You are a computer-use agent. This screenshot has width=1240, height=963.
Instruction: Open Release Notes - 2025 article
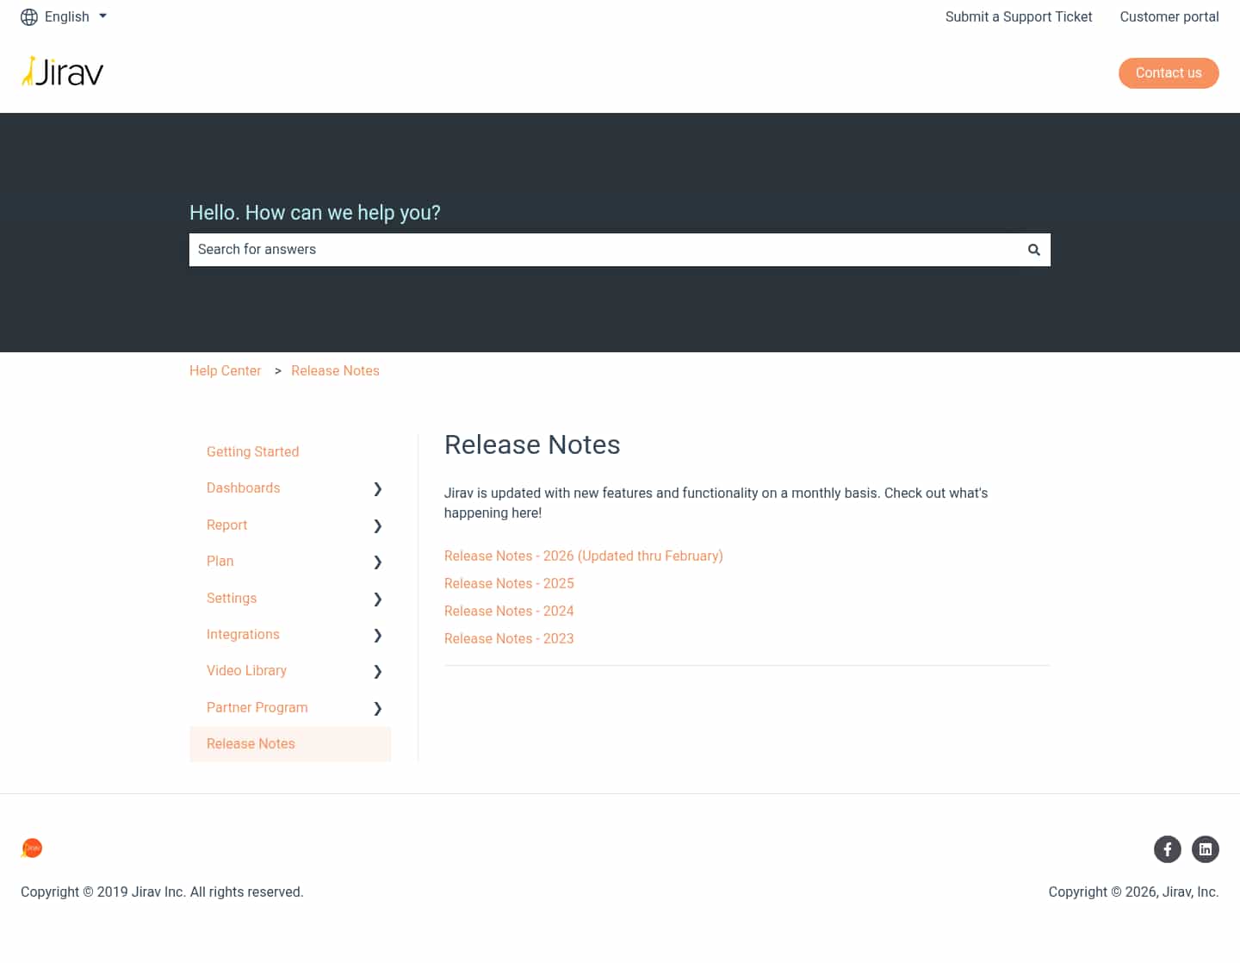(509, 583)
